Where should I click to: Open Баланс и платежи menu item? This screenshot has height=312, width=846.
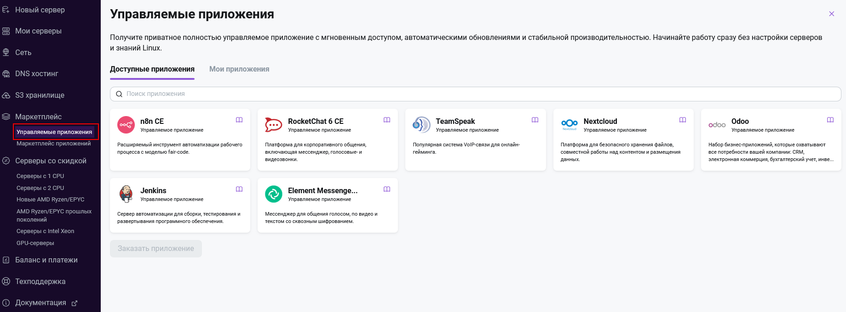(46, 260)
